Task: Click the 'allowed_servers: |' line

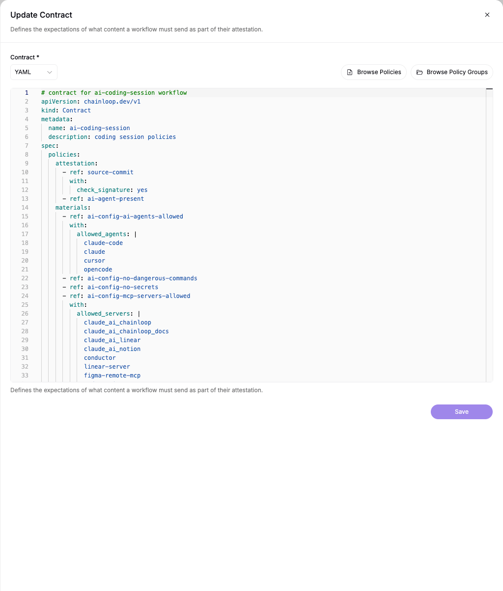Action: pyautogui.click(x=109, y=314)
